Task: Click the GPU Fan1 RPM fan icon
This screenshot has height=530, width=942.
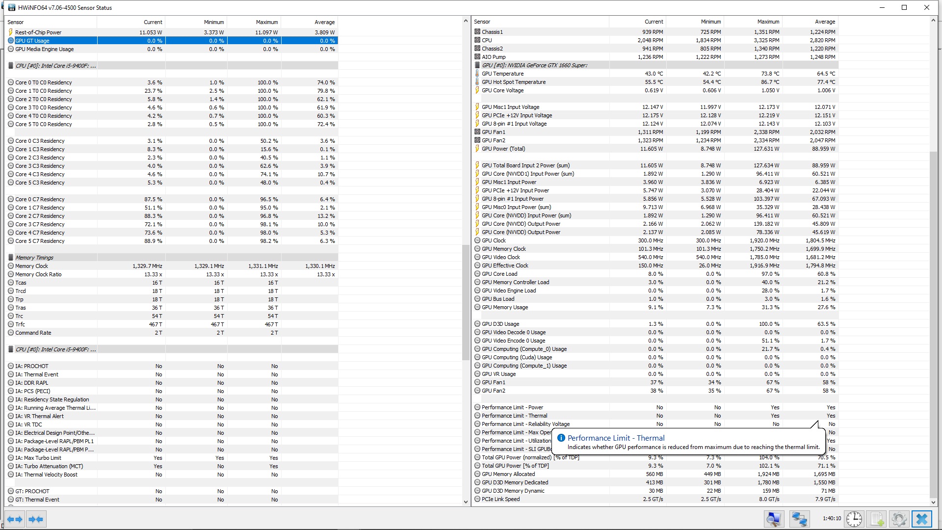Action: pos(477,132)
